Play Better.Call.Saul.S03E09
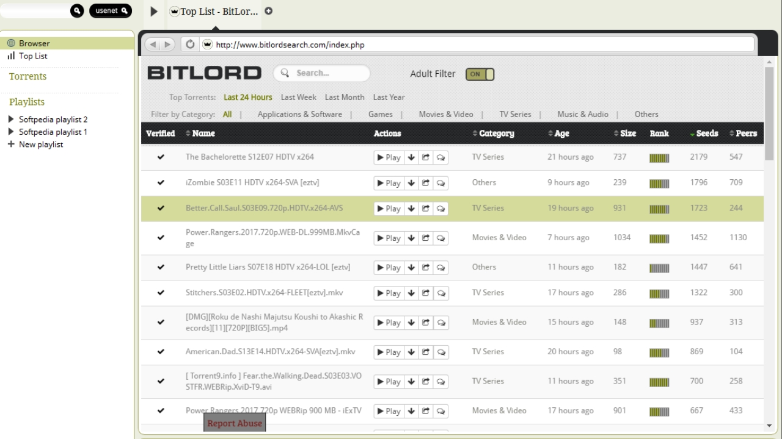Screen dimensions: 782x439 (389, 209)
